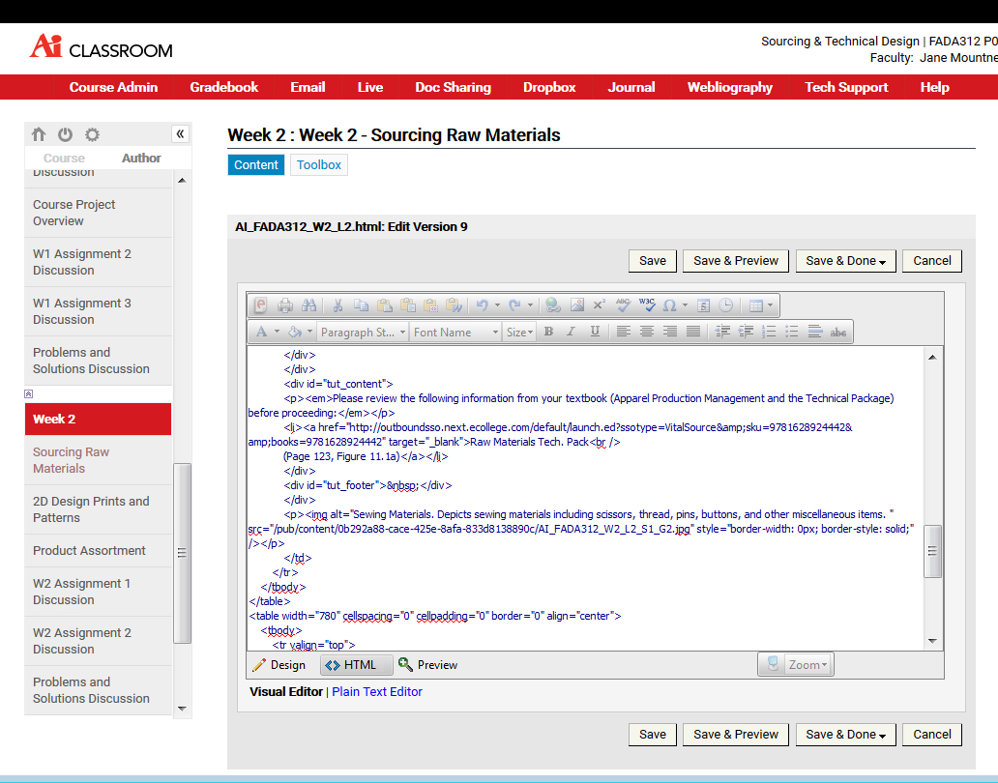Image resolution: width=998 pixels, height=783 pixels.
Task: Open the Plain Text Editor link
Action: click(377, 692)
